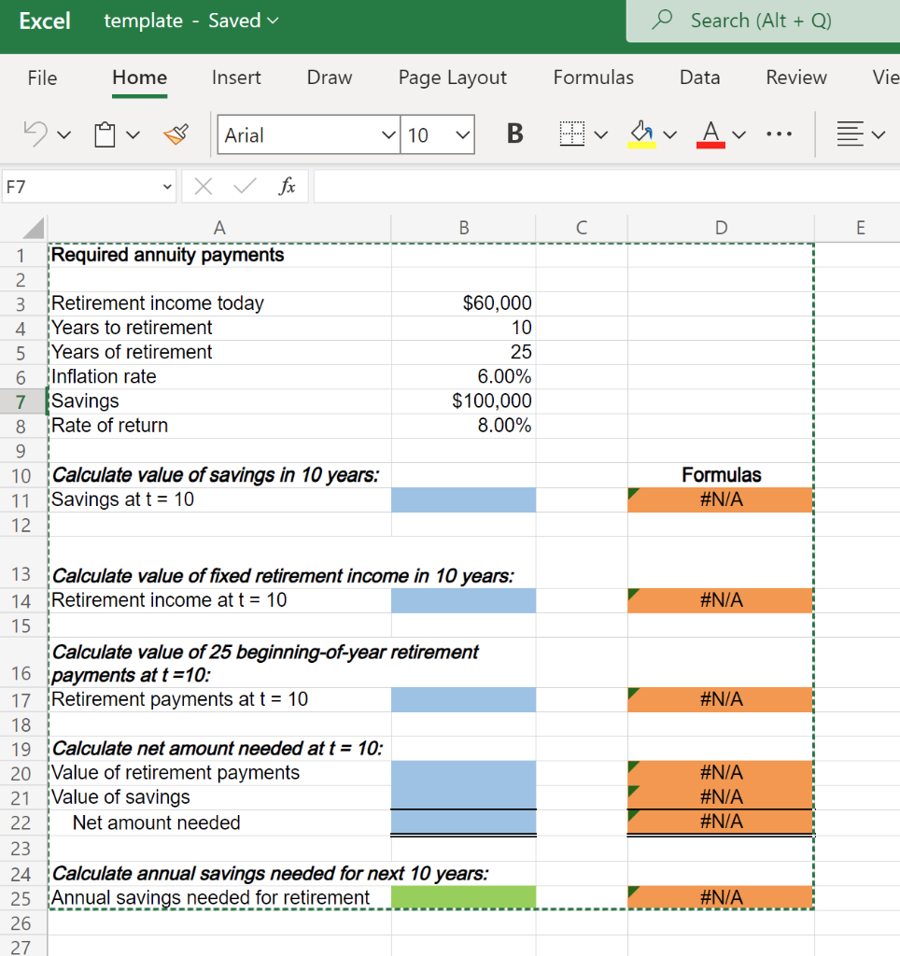Expand the font size dropdown

tap(460, 134)
